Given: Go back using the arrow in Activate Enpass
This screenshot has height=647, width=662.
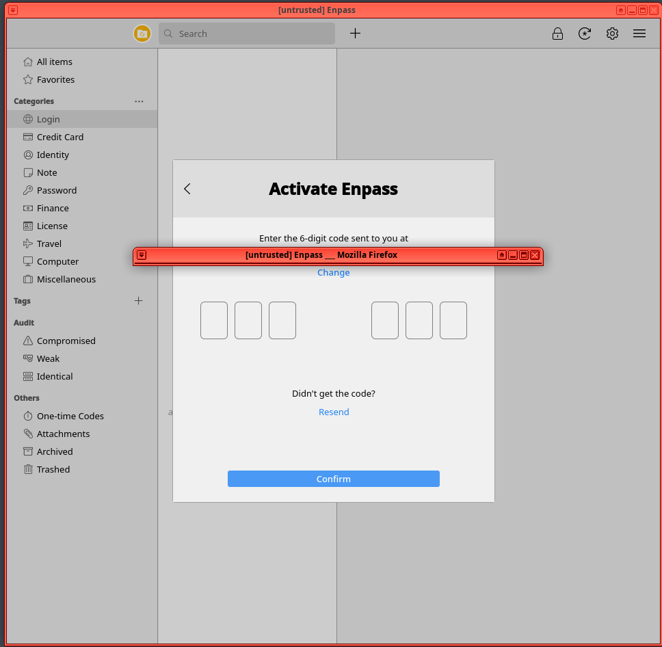Looking at the screenshot, I should click(187, 189).
